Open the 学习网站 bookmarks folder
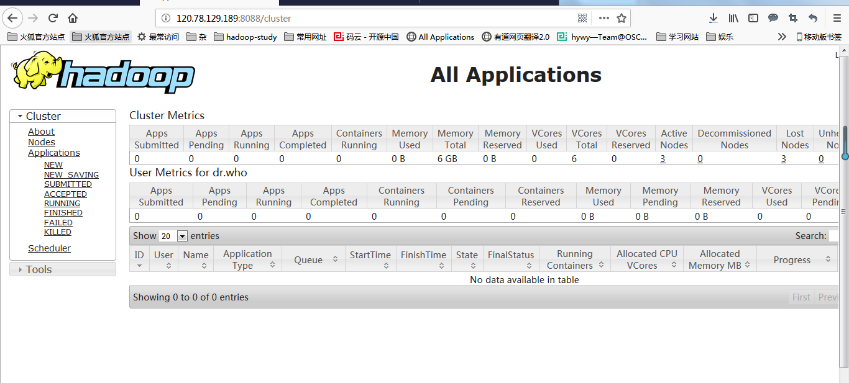The image size is (849, 383). [677, 37]
